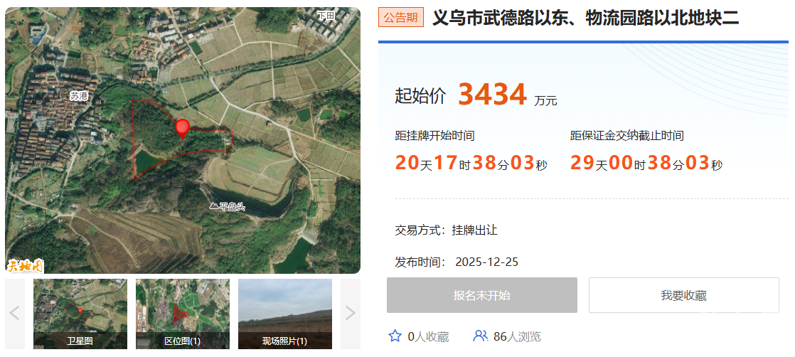This screenshot has width=795, height=357.
Task: Click the 苏港 village label on map
Action: 79,96
